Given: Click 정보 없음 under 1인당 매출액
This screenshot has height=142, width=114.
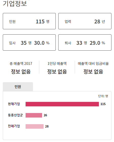Looking at the screenshot, I should point(57,72).
